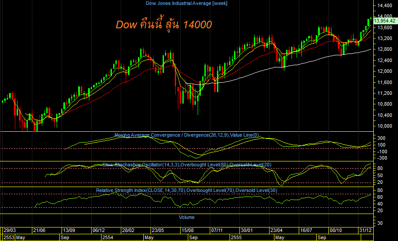Click the 16/07 date on time axis

(x=306, y=230)
